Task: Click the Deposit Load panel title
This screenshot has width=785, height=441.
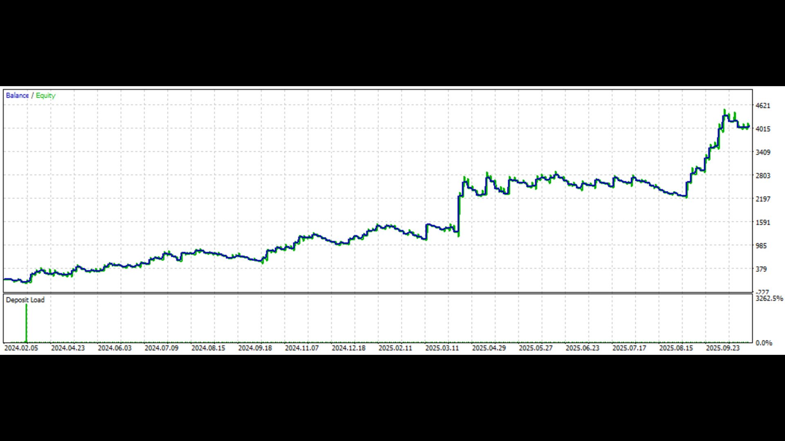Action: 25,300
